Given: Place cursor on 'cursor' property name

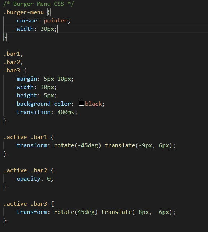Looking at the screenshot, I should (x=27, y=21).
